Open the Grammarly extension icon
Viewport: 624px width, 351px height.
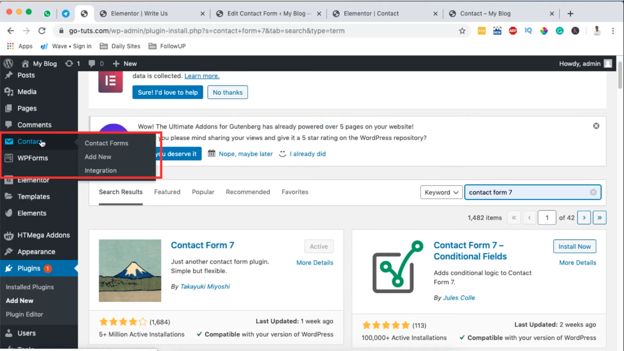click(560, 31)
